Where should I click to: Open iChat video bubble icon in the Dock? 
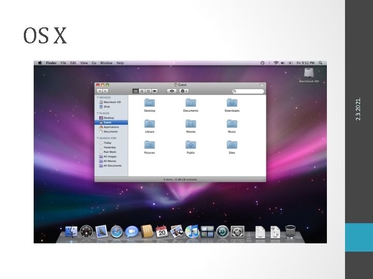click(132, 232)
